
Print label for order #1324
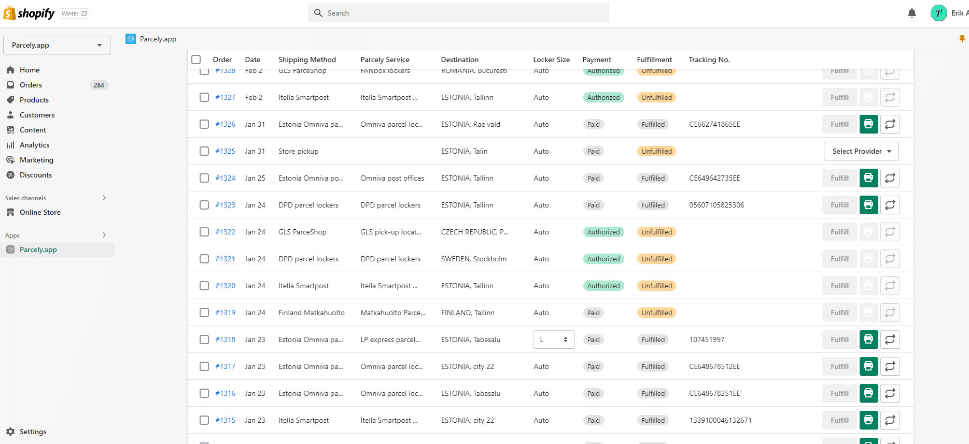click(x=868, y=178)
